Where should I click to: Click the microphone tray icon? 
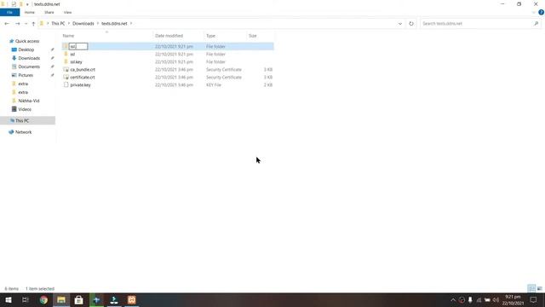(470, 300)
